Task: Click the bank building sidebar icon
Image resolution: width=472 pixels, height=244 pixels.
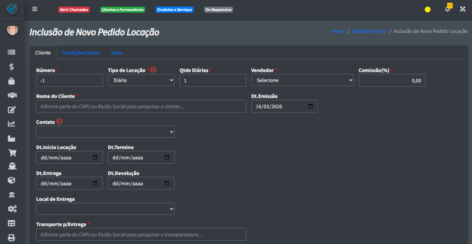Action: 12,195
